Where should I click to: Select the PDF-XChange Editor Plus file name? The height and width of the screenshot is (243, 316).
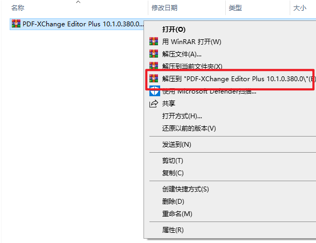click(x=83, y=24)
